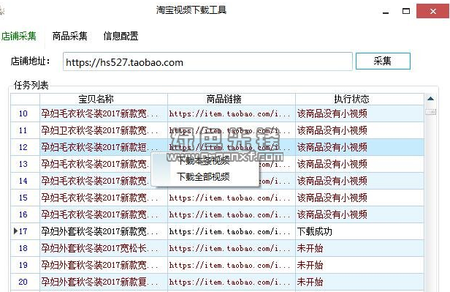Click the 该商品没有小视频 status in row 16
450x292 pixels.
click(x=332, y=214)
